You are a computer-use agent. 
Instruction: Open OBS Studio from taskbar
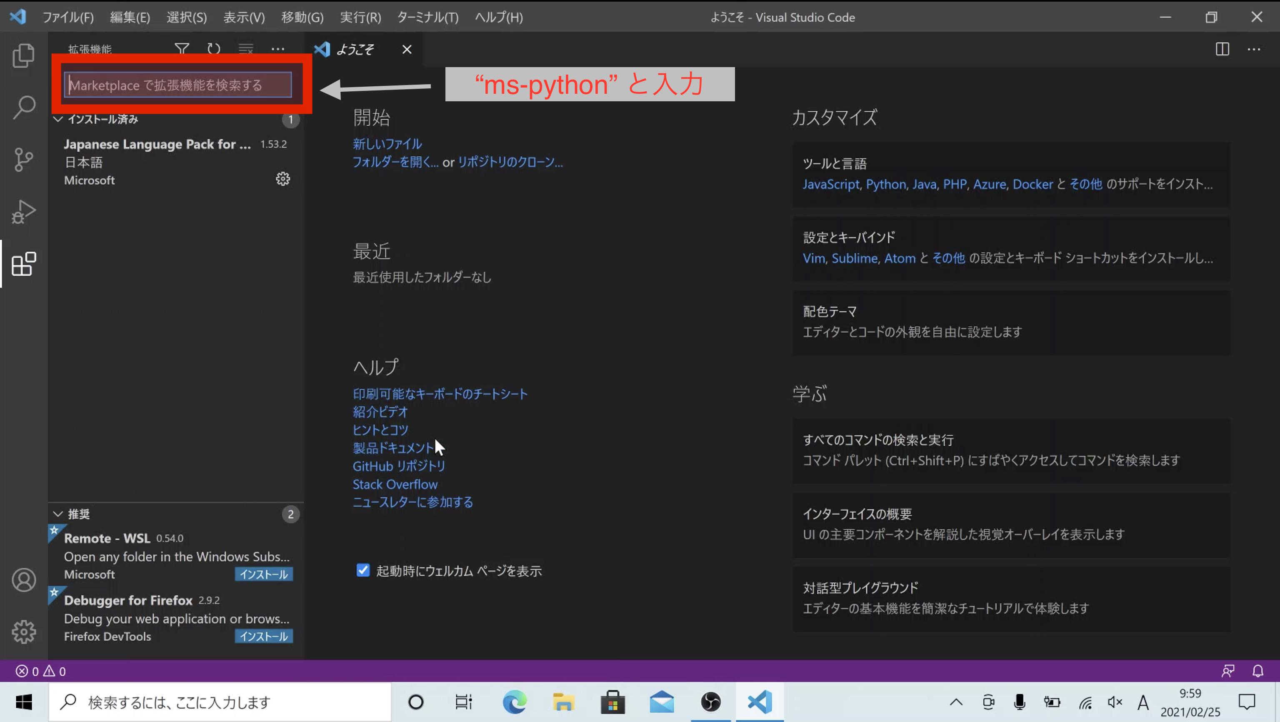710,702
